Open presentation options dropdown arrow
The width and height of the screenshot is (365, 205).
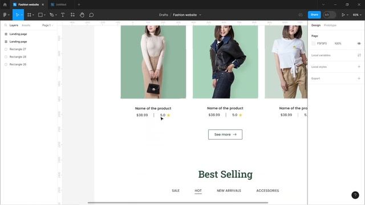[347, 15]
